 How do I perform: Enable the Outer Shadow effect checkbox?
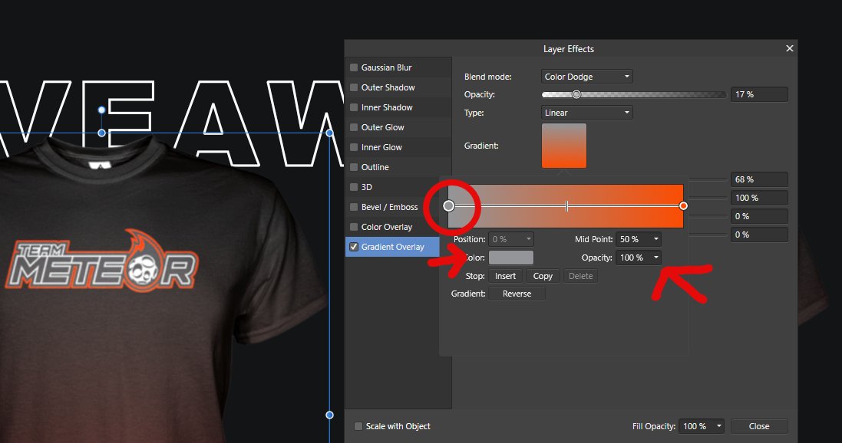click(354, 87)
